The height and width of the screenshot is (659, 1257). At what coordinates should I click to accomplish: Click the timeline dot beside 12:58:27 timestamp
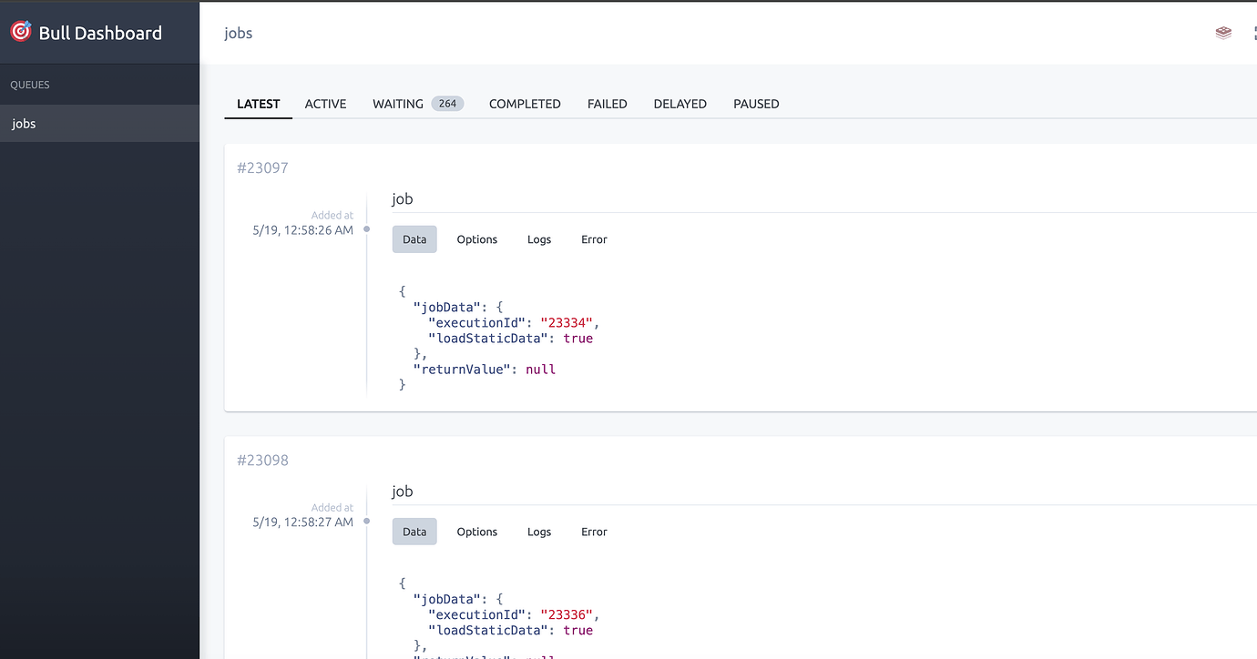tap(367, 522)
